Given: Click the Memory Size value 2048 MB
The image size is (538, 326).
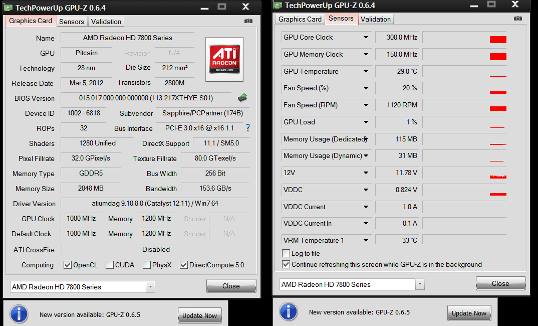Looking at the screenshot, I should [x=91, y=188].
